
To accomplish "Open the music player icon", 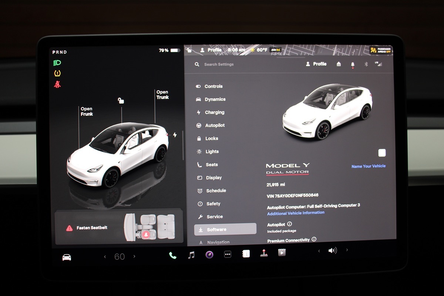I will tap(191, 255).
